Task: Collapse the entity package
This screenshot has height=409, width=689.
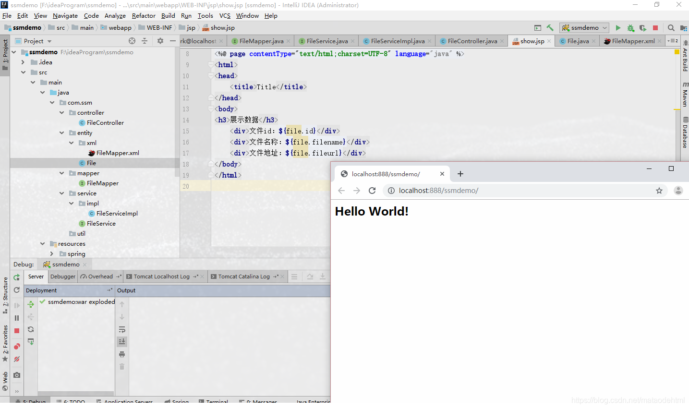Action: [61, 132]
